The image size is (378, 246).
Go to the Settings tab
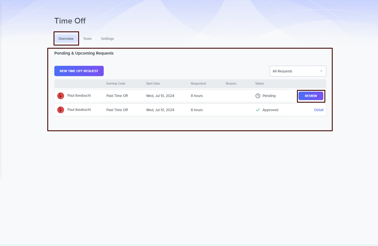point(107,39)
